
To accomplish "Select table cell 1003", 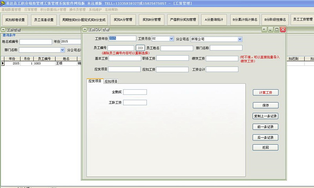I will [x=44, y=63].
